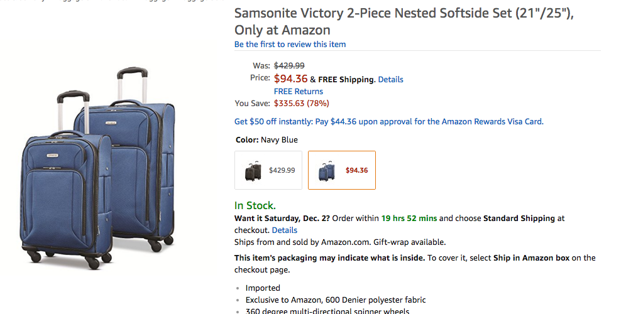Image resolution: width=626 pixels, height=314 pixels.
Task: Open "Be the first to review this item"
Action: tap(290, 44)
